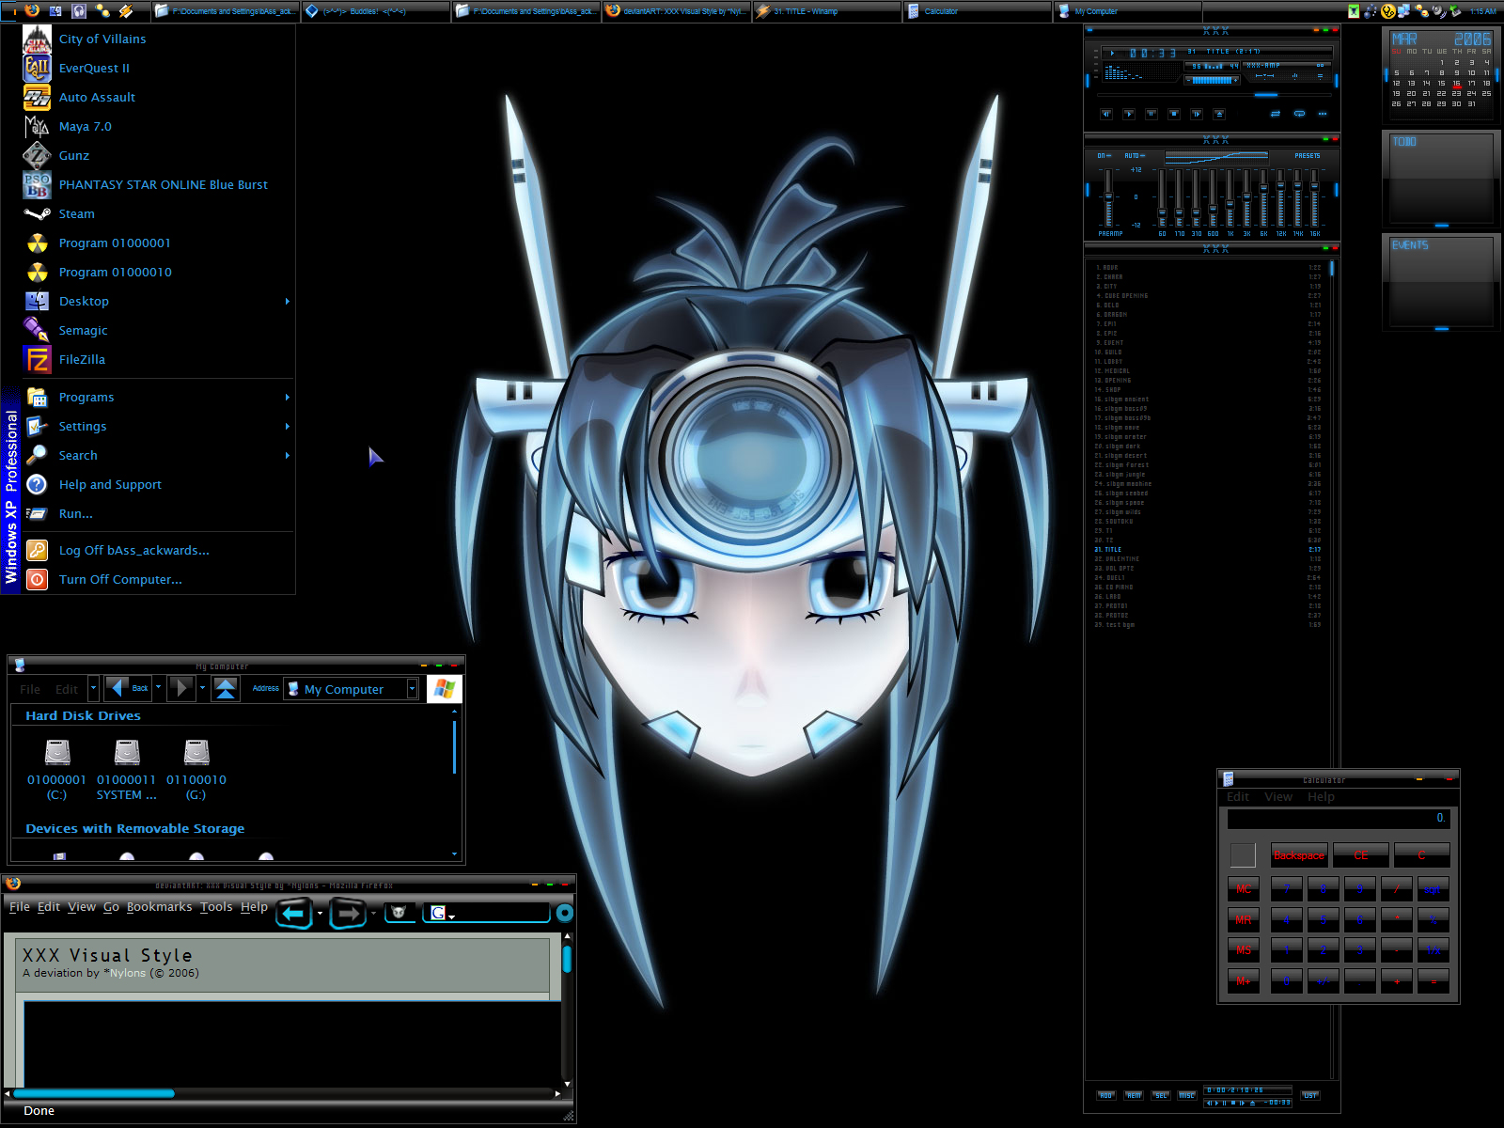Expand the Search submenu
1504x1128 pixels.
158,456
